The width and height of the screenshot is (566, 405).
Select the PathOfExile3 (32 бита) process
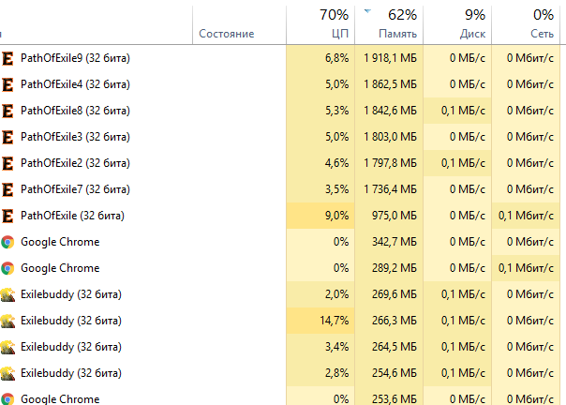pyautogui.click(x=75, y=137)
